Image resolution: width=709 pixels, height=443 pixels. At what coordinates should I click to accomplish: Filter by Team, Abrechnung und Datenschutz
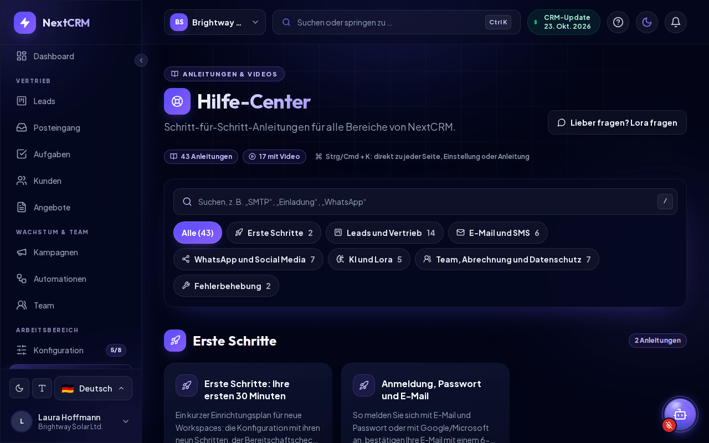click(x=507, y=259)
